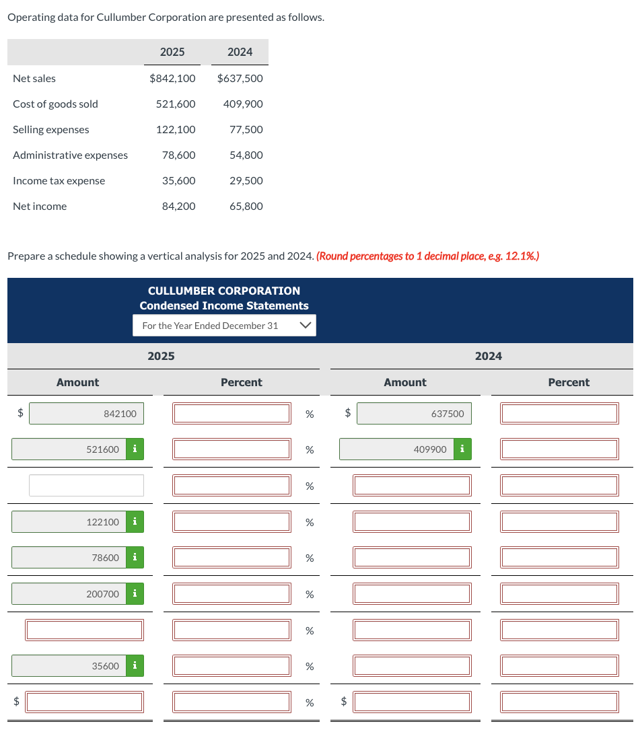Click the chevron arrow on the period selector
This screenshot has width=638, height=736.
click(x=306, y=325)
